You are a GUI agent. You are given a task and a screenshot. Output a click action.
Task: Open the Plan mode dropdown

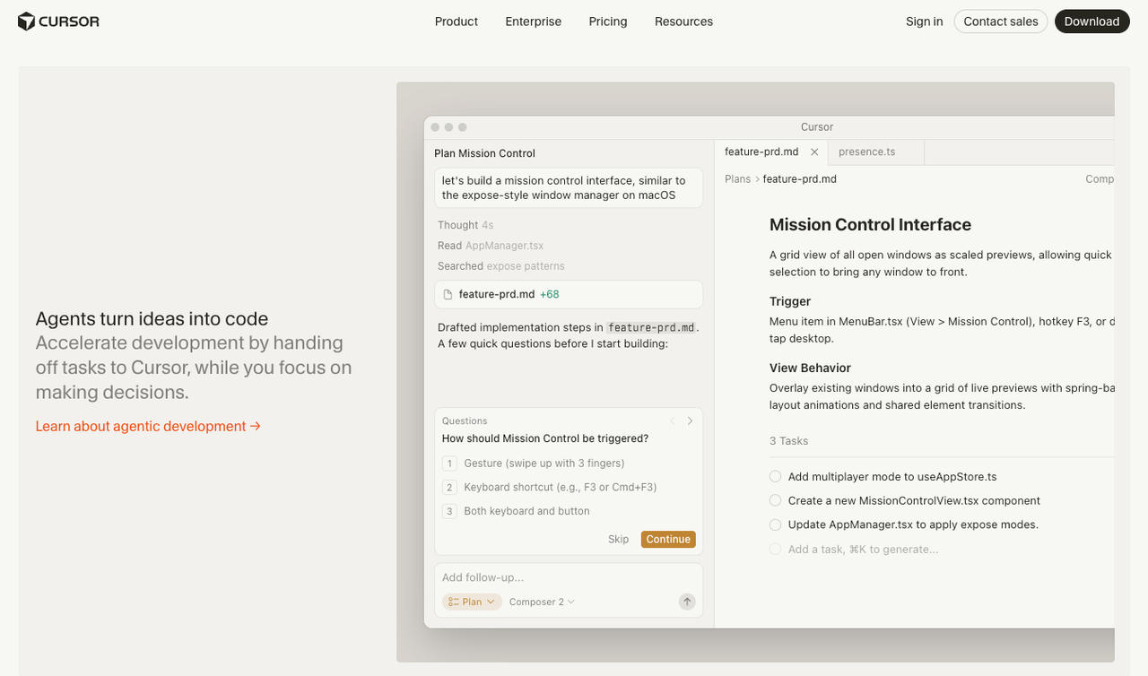pos(472,602)
